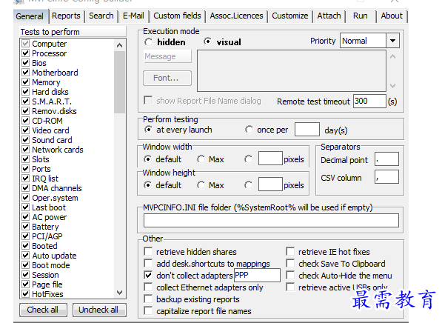Click the MVPCINFO.INI file folder field

(x=271, y=220)
